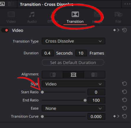
Task: Reset all Video section parameters
Action: coord(125,30)
